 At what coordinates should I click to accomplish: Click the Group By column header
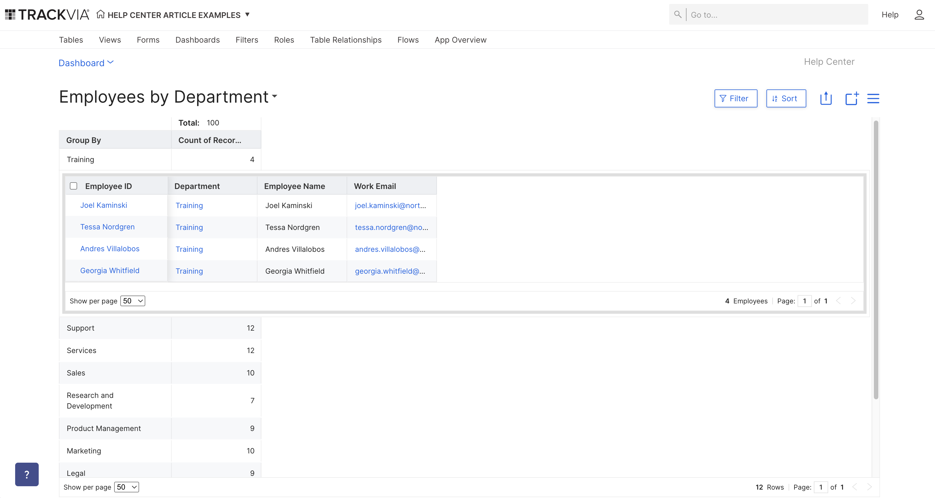coord(115,140)
